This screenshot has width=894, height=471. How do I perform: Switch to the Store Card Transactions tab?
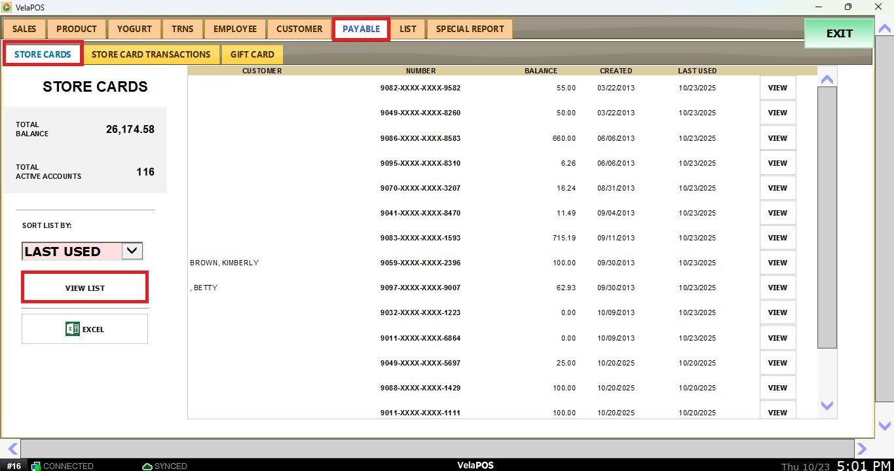tap(151, 54)
